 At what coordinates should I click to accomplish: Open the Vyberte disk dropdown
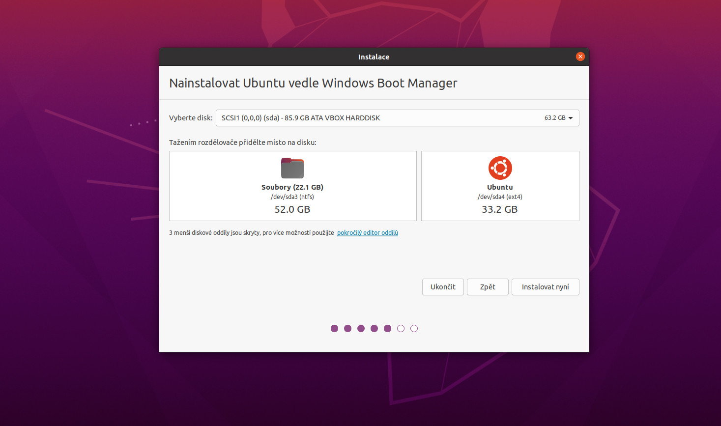tap(397, 118)
